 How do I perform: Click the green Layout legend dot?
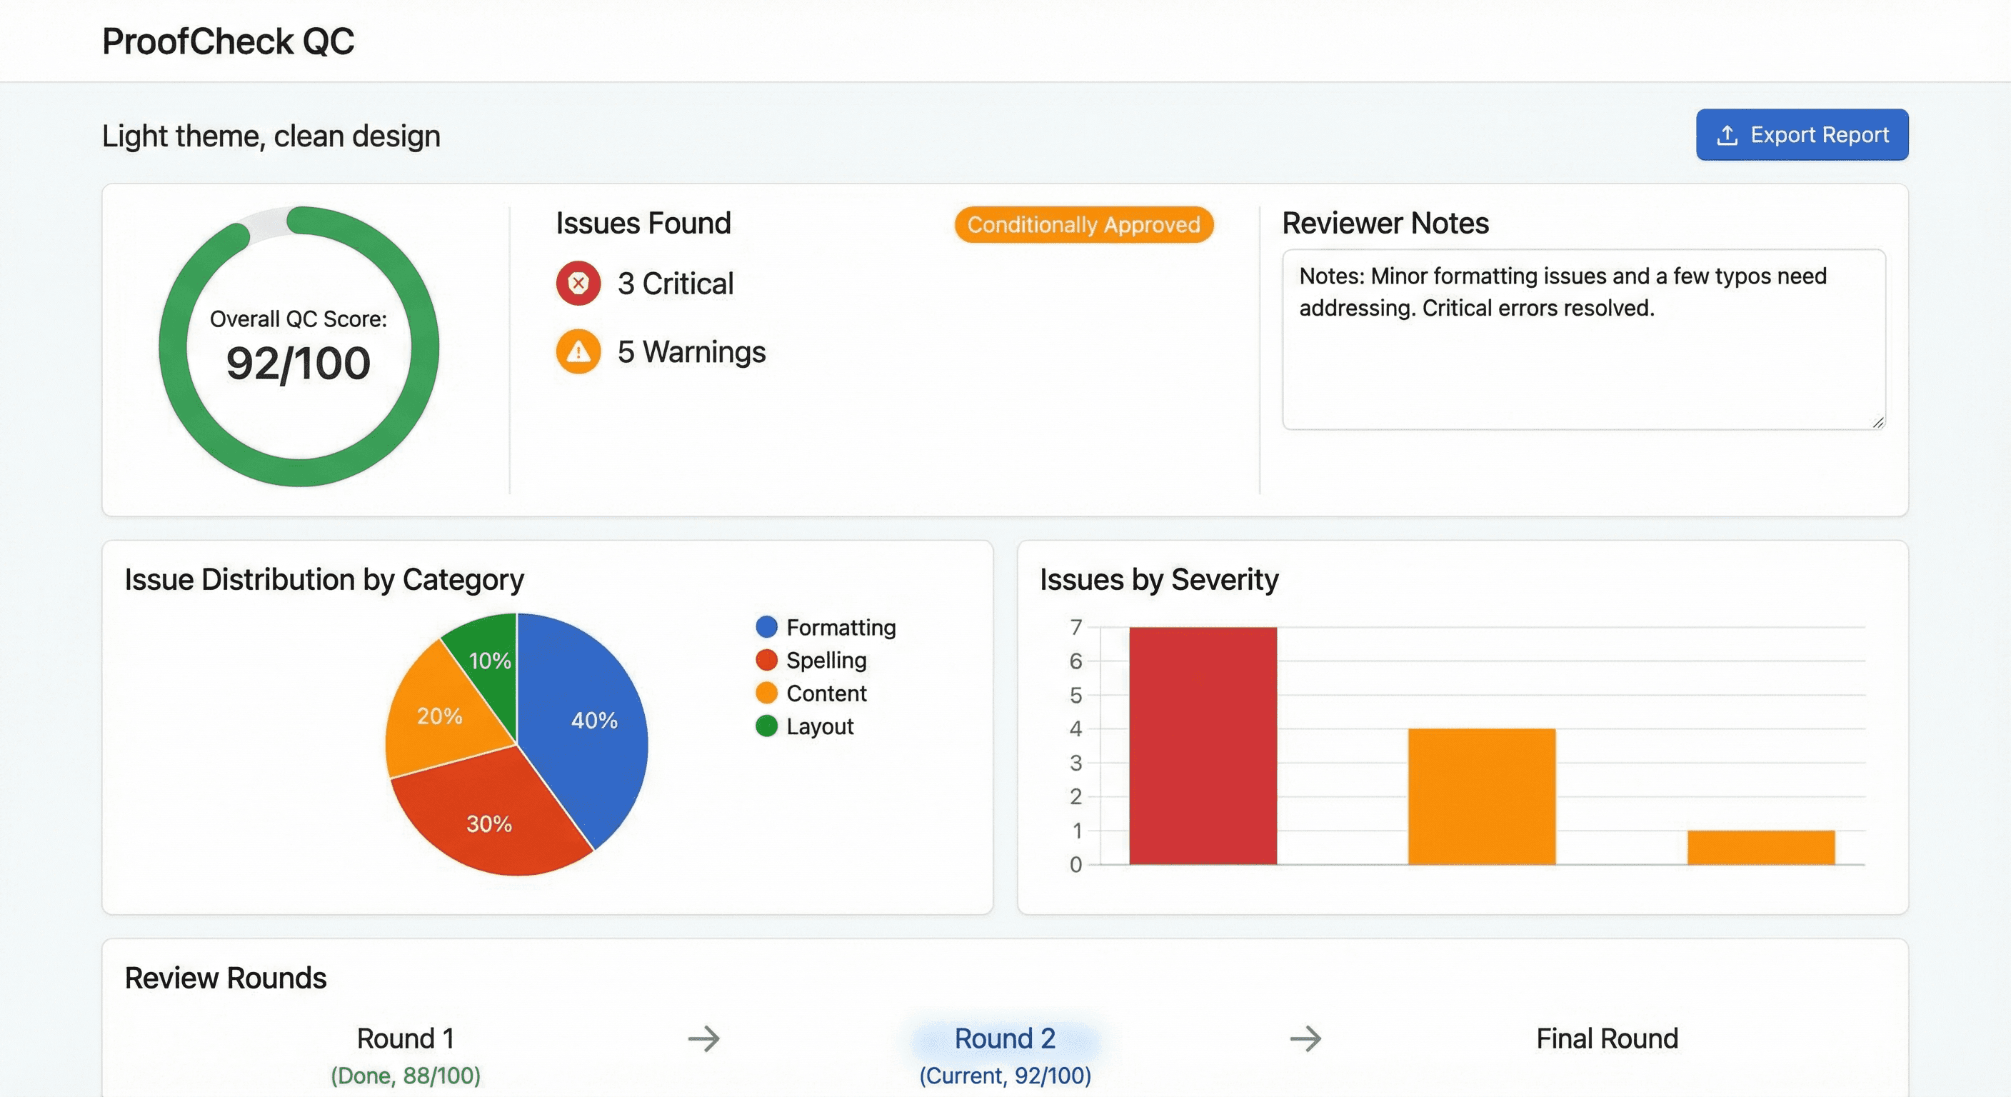pyautogui.click(x=766, y=726)
